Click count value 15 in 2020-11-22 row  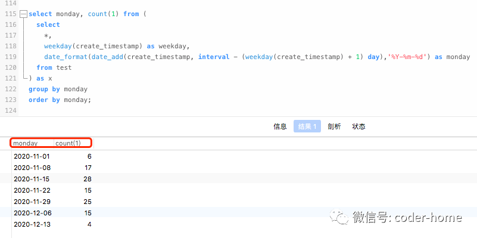click(88, 190)
